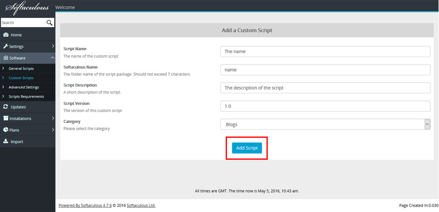Click the search magnifier icon
This screenshot has height=212, width=439.
pyautogui.click(x=49, y=23)
